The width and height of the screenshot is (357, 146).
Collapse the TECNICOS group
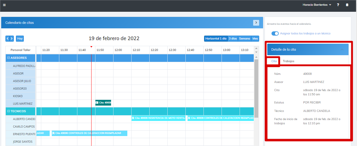click(8, 111)
